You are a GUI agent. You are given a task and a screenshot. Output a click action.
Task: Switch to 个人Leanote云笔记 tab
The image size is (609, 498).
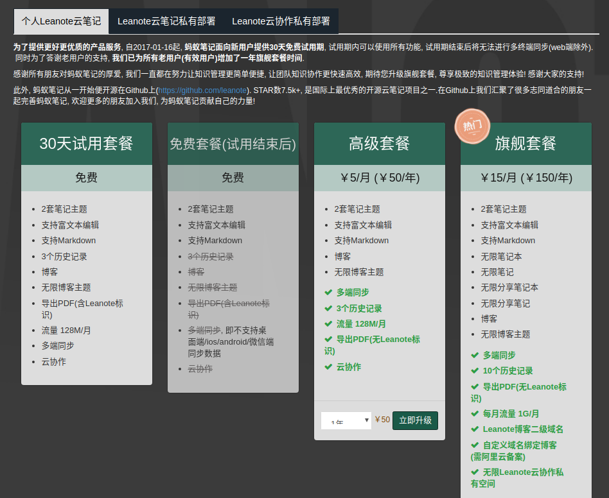pyautogui.click(x=62, y=21)
